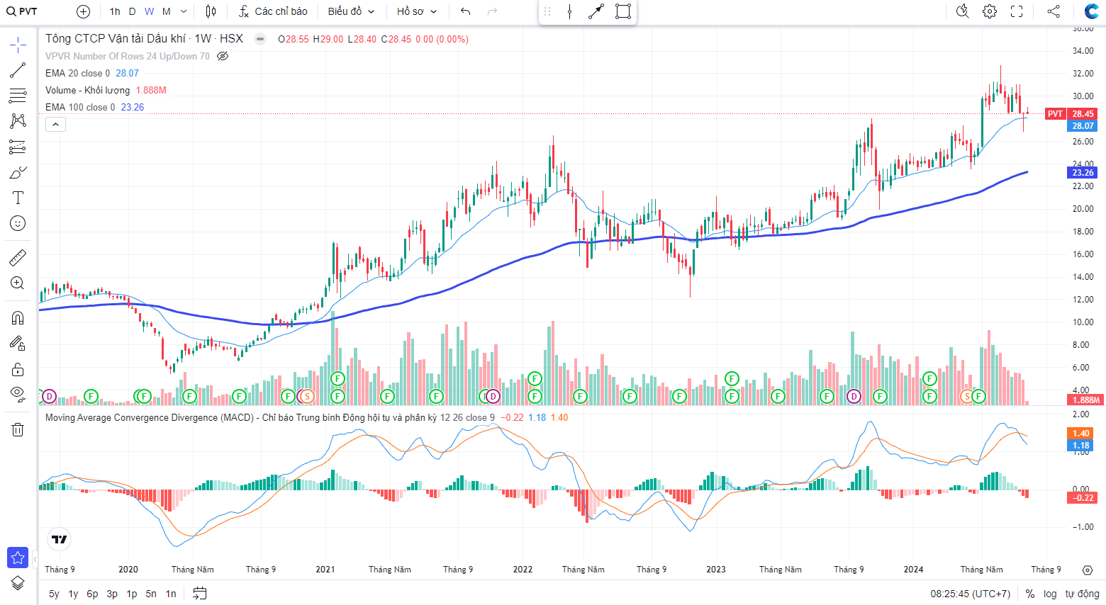Toggle fullscreen mode

click(1017, 11)
